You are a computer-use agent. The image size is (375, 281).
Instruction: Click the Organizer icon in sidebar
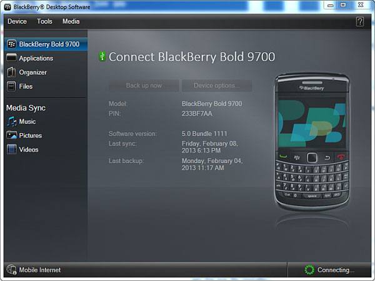click(11, 72)
